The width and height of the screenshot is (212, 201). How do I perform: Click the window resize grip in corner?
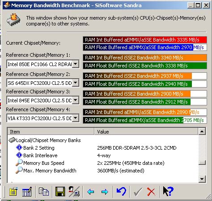coord(208,197)
